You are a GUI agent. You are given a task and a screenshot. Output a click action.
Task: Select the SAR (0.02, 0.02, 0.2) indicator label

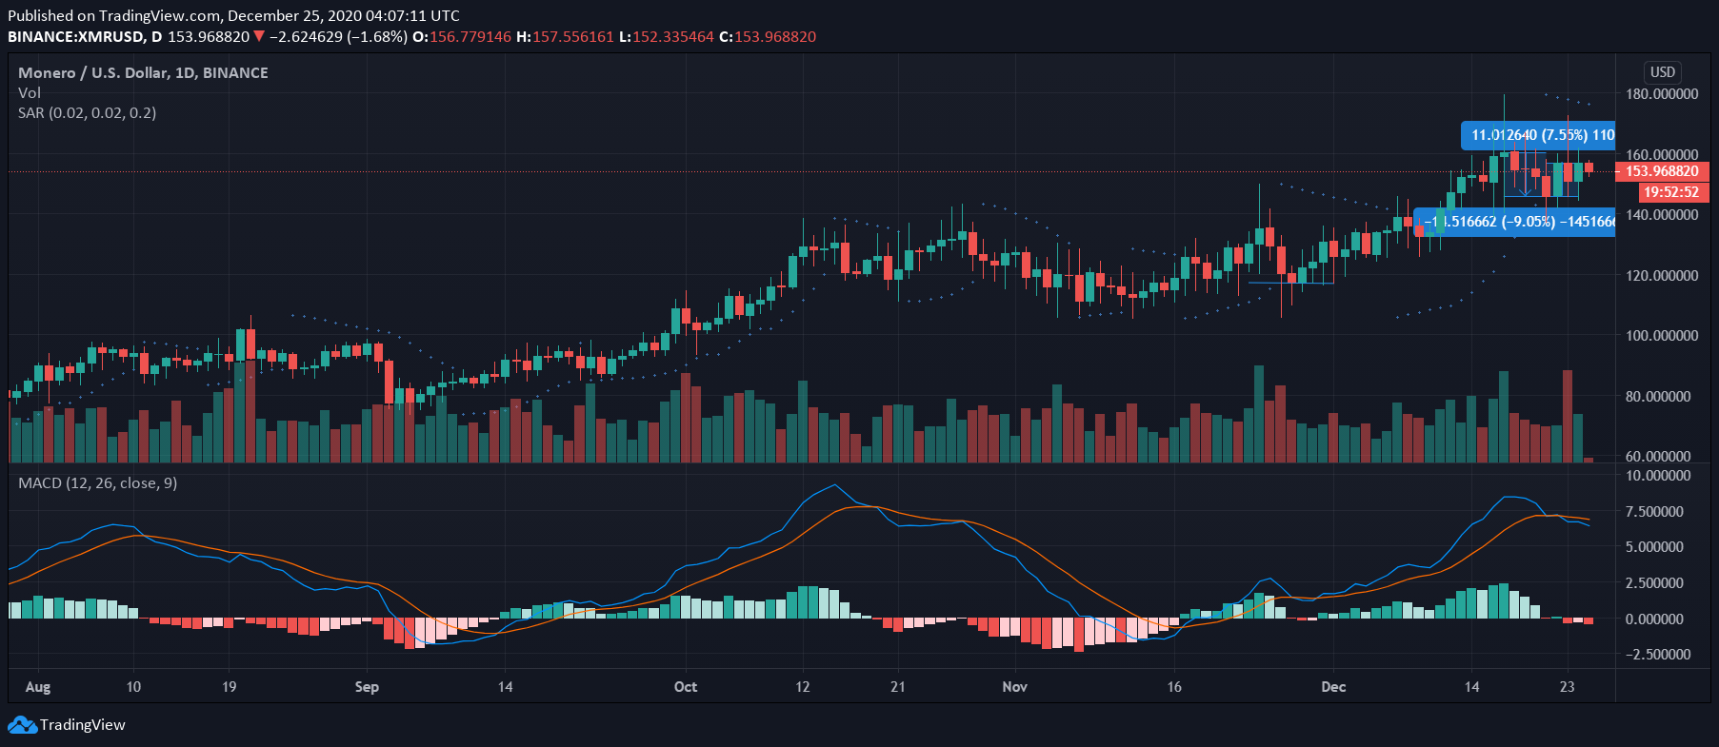(88, 112)
